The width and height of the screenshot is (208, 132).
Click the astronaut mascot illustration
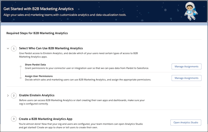tap(191, 11)
